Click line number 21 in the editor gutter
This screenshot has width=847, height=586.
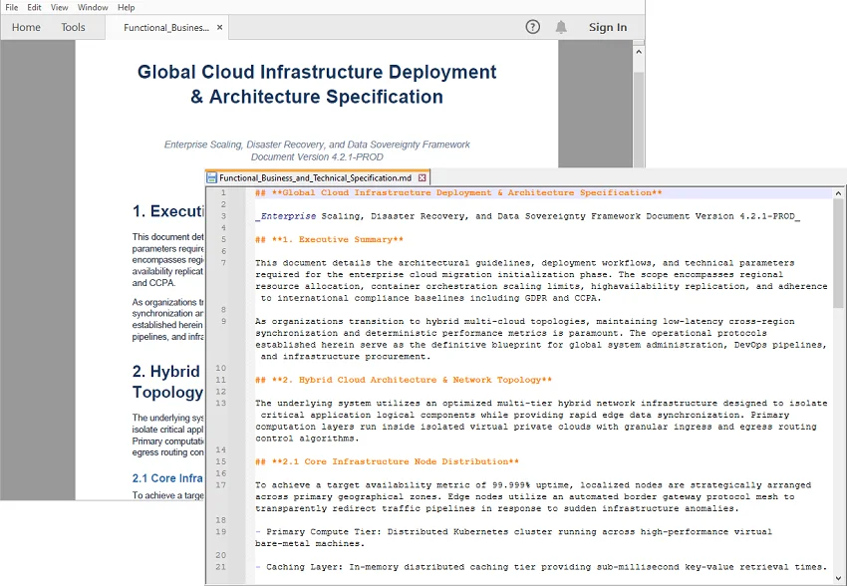click(220, 567)
